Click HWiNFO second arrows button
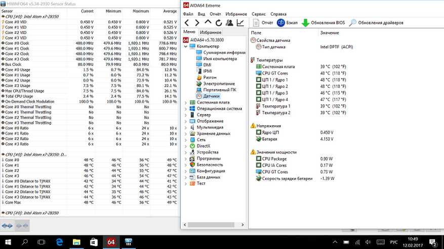The height and width of the screenshot is (249, 444). tap(22, 226)
